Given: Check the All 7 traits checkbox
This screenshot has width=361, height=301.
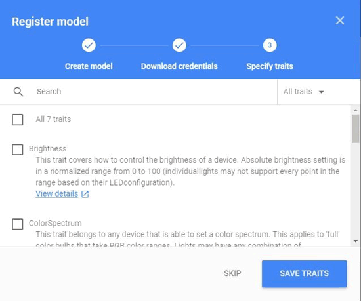Looking at the screenshot, I should point(18,119).
